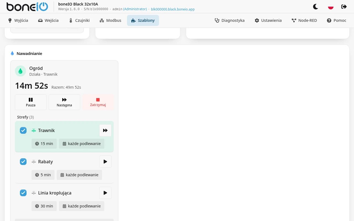This screenshot has width=354, height=221.
Task: Go to the Czujniki tab
Action: click(x=79, y=20)
